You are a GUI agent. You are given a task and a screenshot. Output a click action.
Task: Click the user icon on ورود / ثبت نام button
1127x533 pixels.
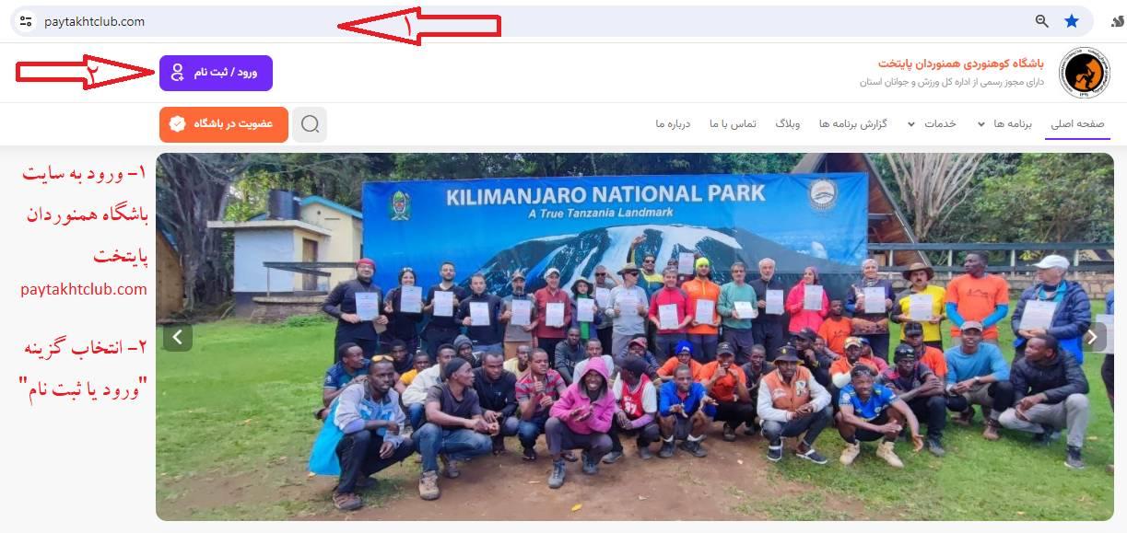tap(178, 73)
